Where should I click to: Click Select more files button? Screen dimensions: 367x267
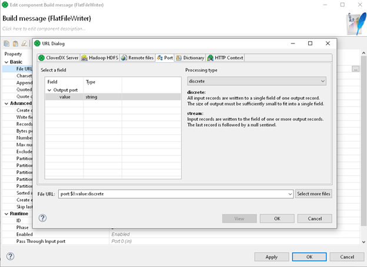point(313,194)
